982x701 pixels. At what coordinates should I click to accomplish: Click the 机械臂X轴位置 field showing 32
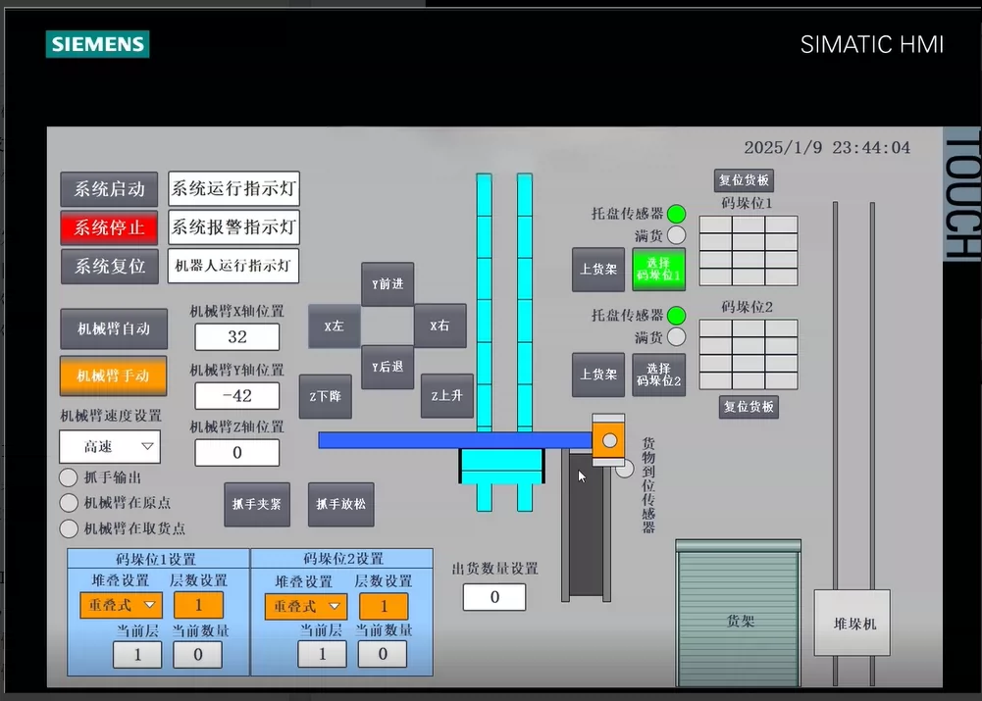click(x=237, y=337)
